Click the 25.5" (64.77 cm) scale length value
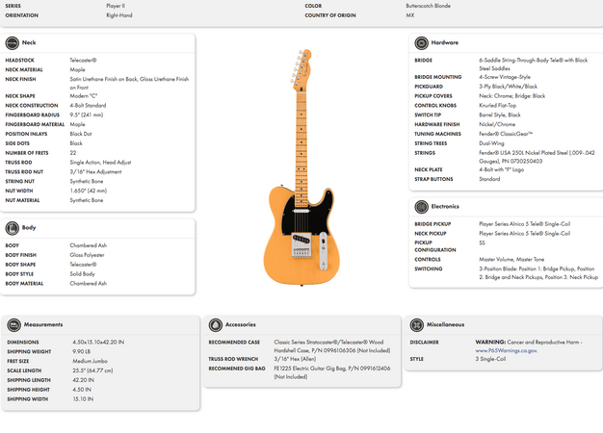This screenshot has width=603, height=433. click(92, 370)
